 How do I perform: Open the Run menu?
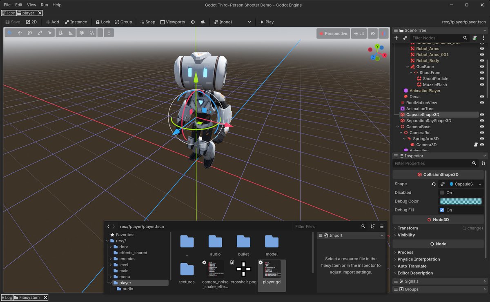coord(44,5)
